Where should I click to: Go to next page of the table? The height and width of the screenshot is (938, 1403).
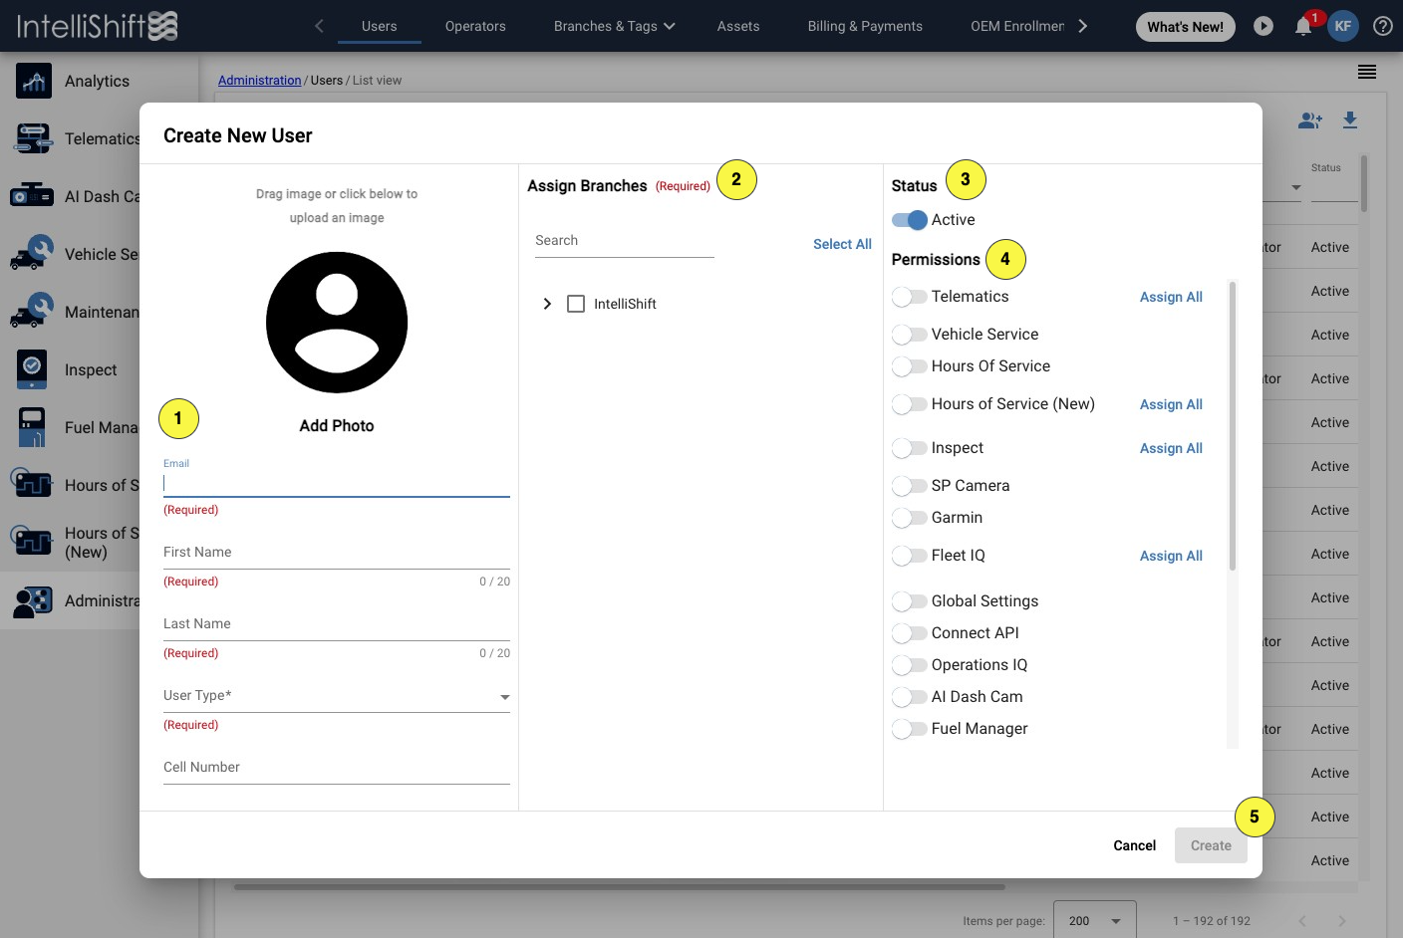click(x=1342, y=921)
